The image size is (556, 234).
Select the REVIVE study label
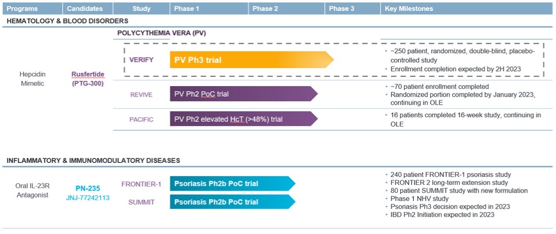coord(141,94)
